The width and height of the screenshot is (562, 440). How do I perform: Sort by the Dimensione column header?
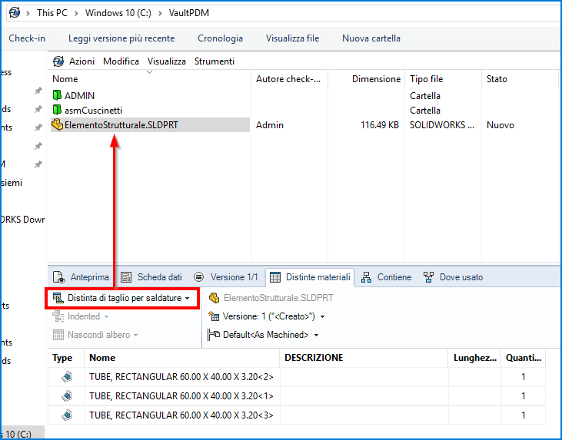click(376, 79)
